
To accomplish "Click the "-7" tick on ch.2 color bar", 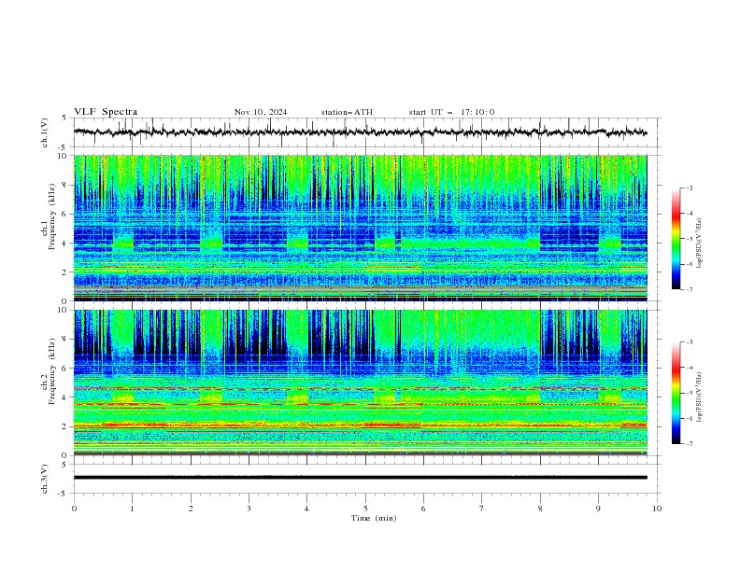I will coord(689,443).
